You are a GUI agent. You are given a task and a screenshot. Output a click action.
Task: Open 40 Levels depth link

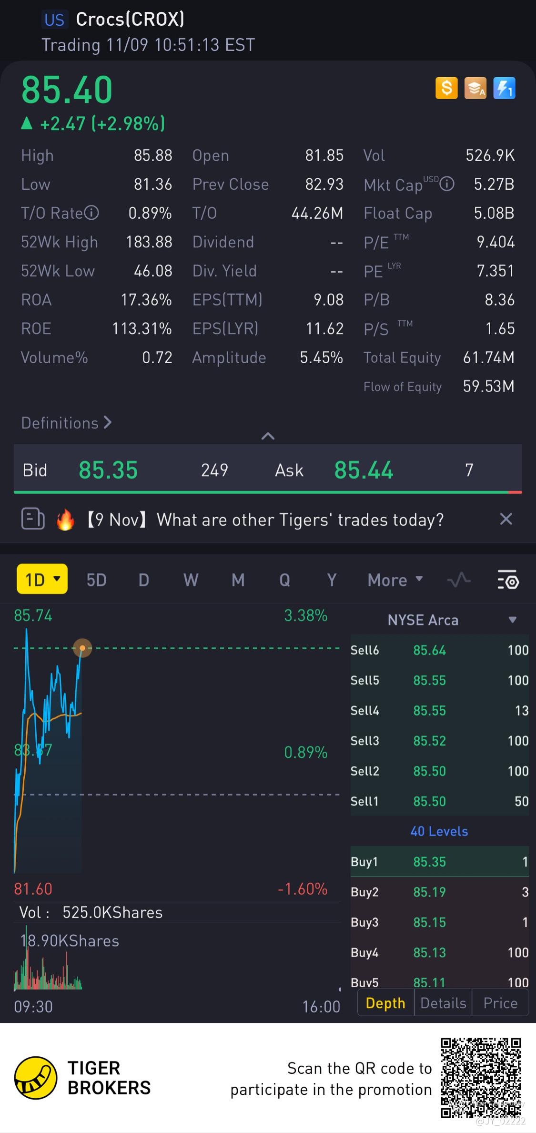point(439,831)
